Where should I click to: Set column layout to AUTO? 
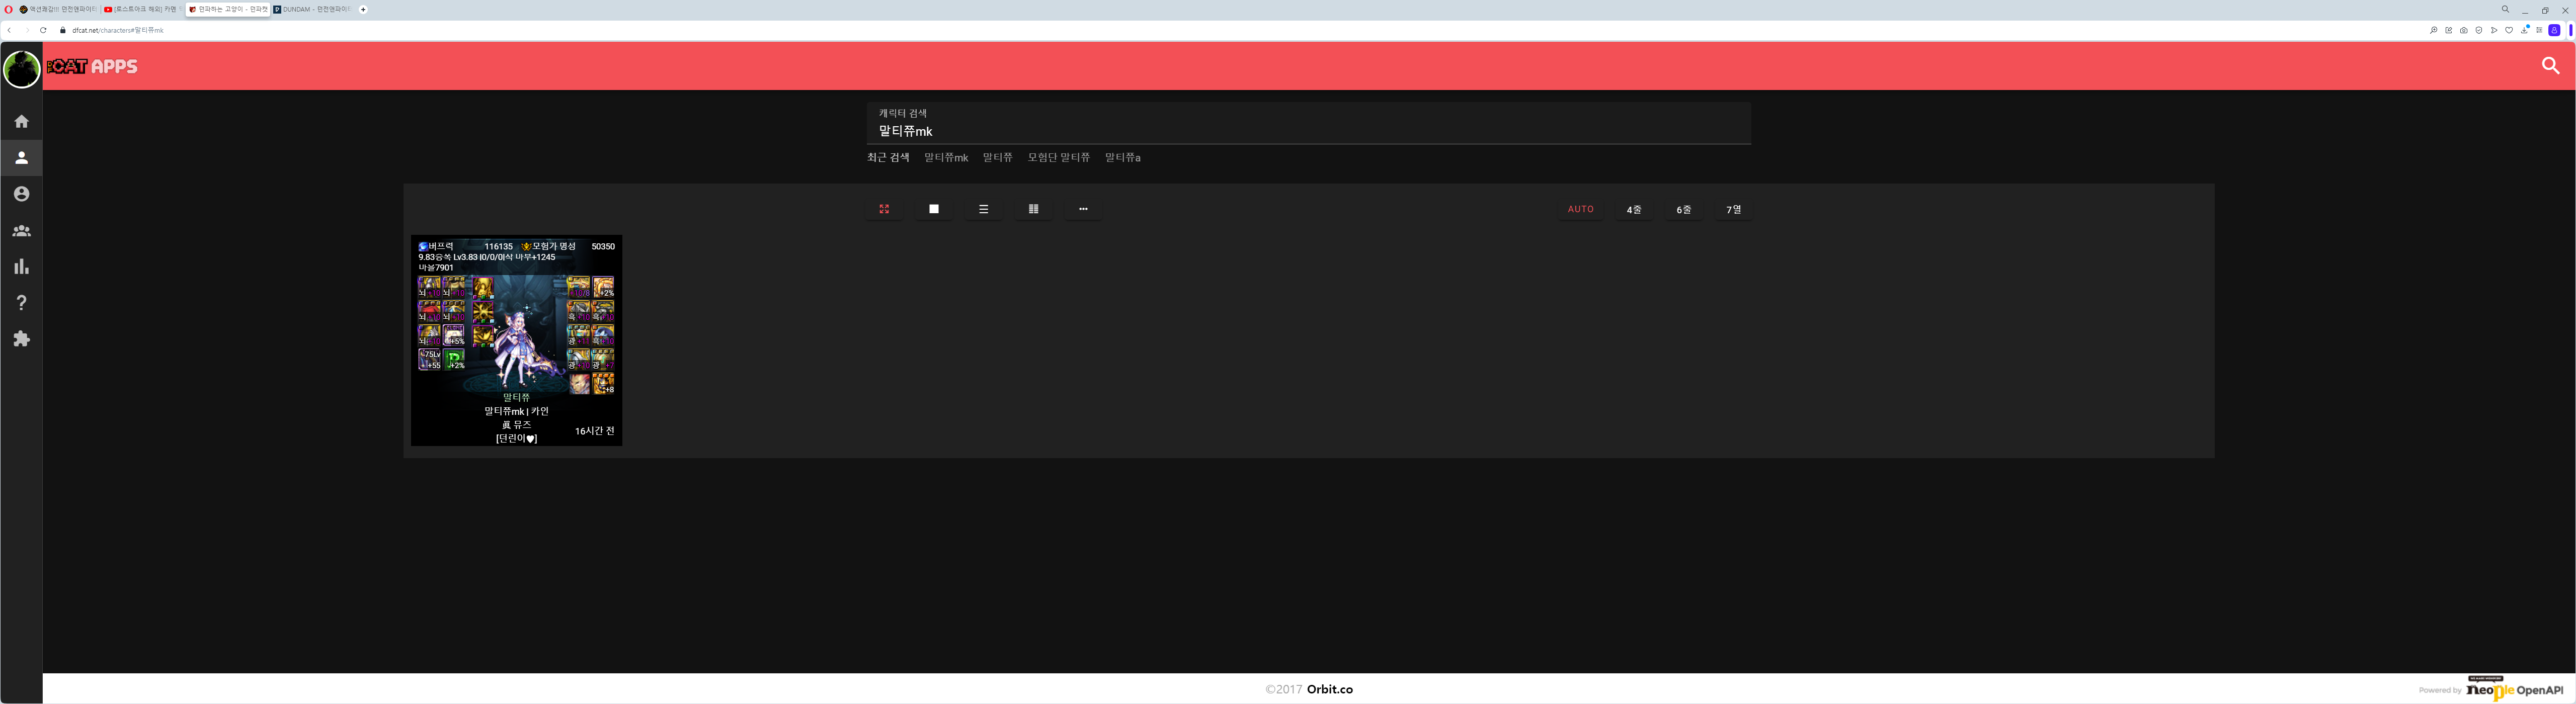[1580, 209]
